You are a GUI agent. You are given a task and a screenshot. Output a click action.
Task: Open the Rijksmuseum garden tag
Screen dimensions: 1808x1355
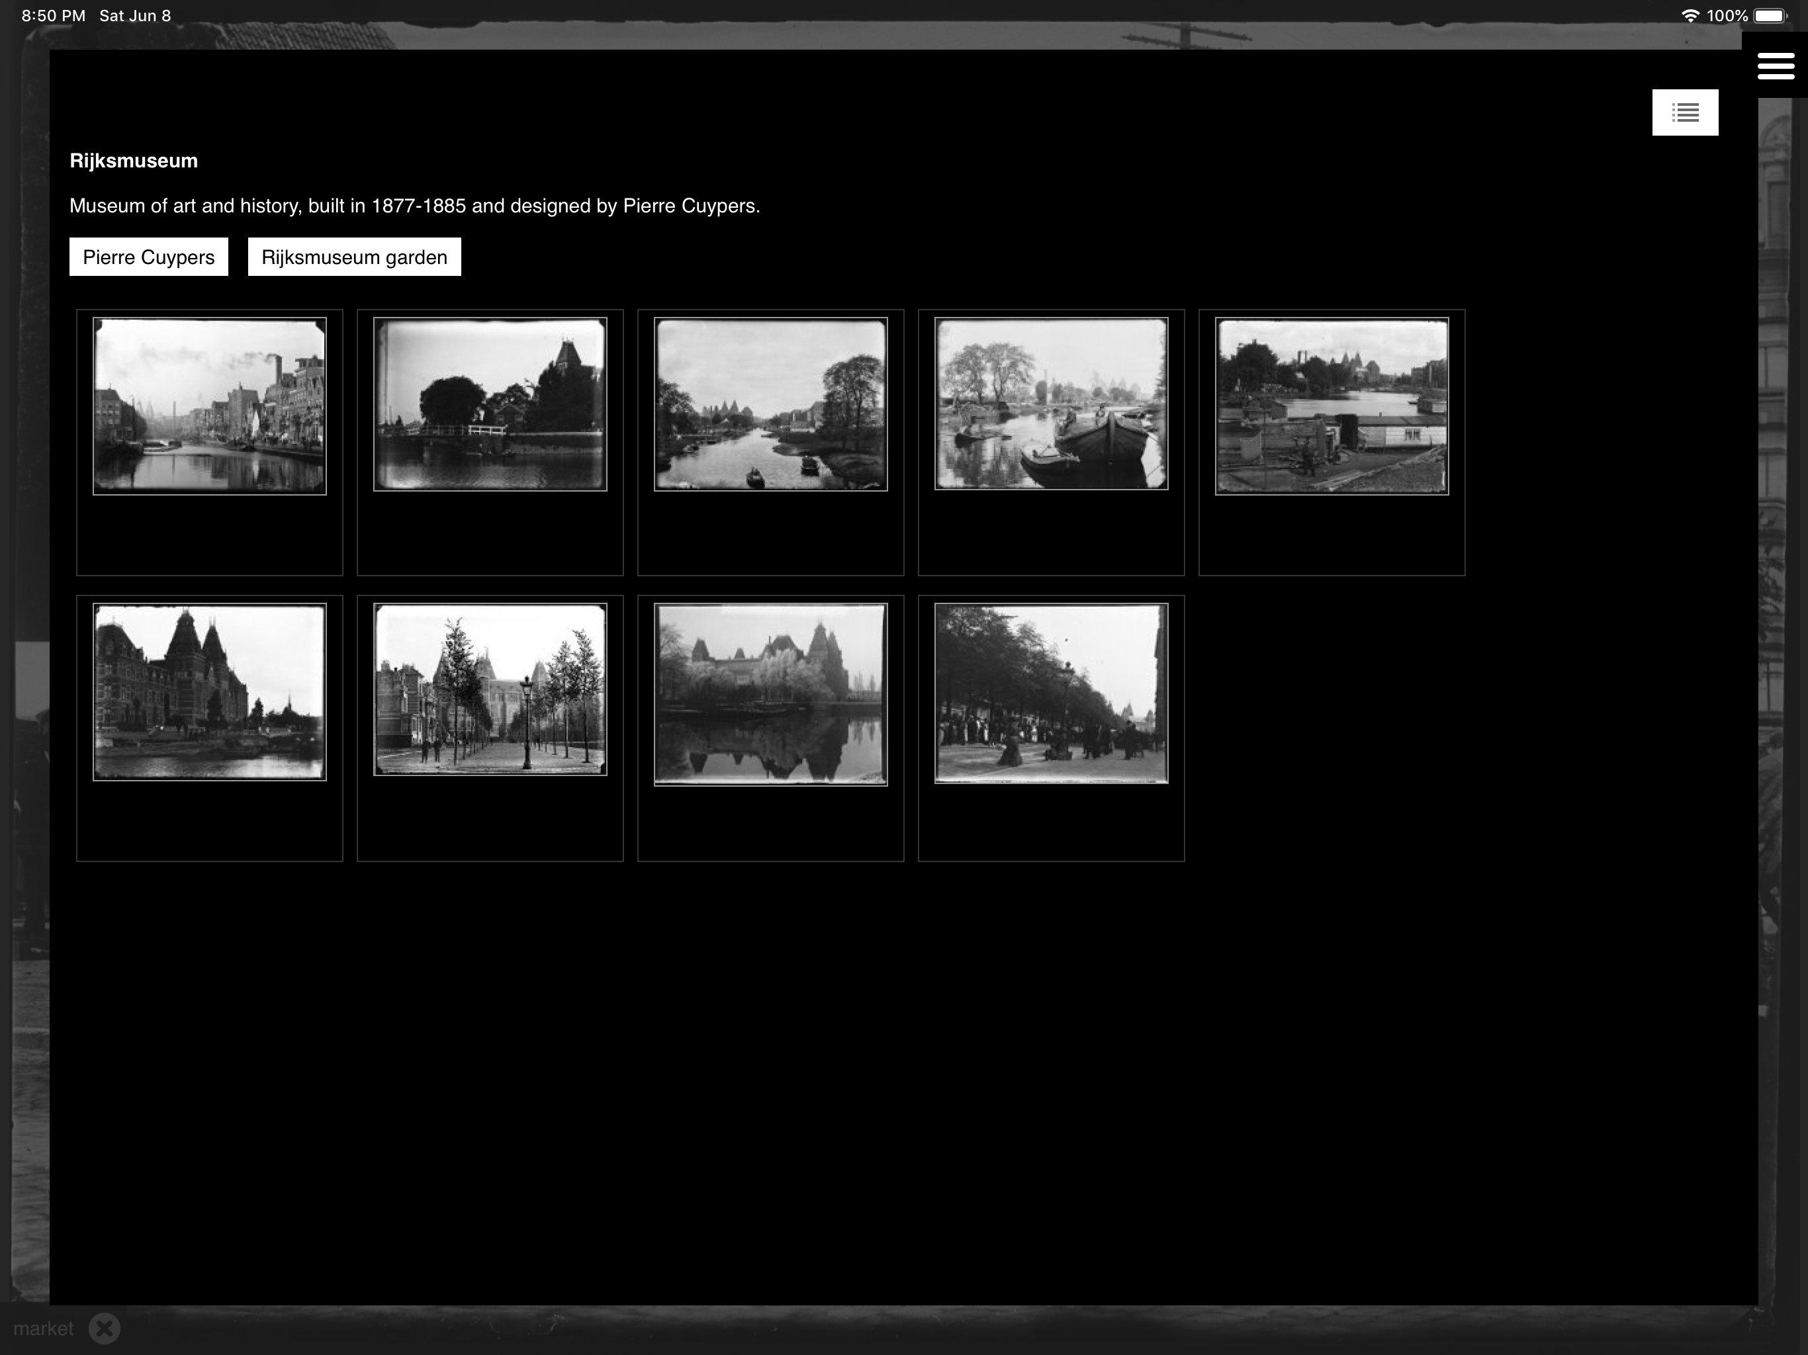pos(354,257)
